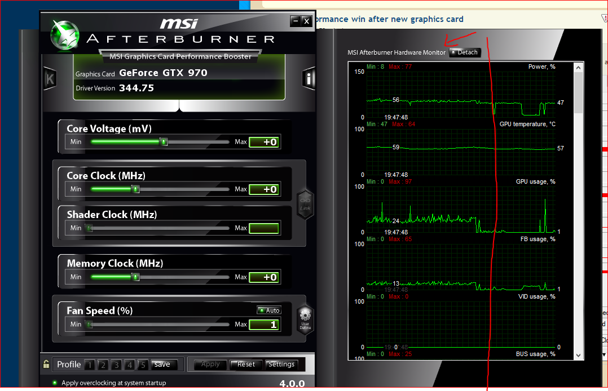Click the "FB usage, %" graph label

coord(538,239)
